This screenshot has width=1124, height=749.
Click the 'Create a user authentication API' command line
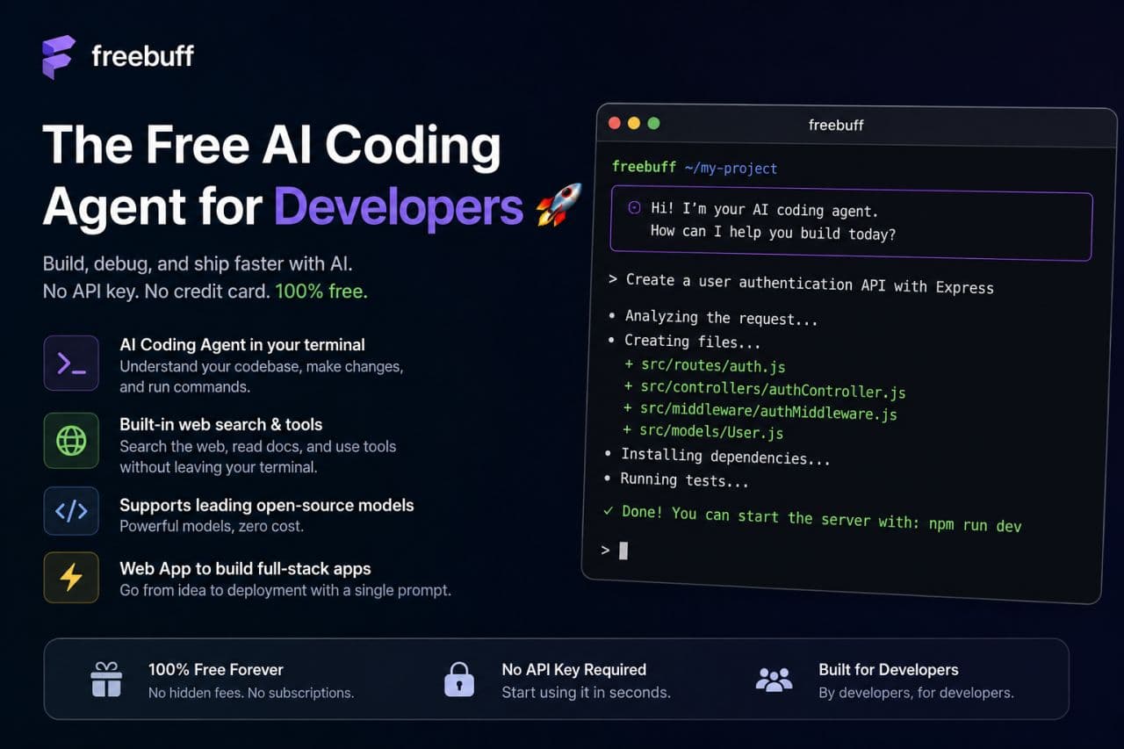pos(801,283)
